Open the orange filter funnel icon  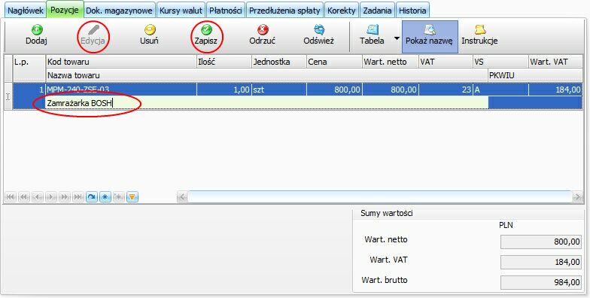(132, 197)
